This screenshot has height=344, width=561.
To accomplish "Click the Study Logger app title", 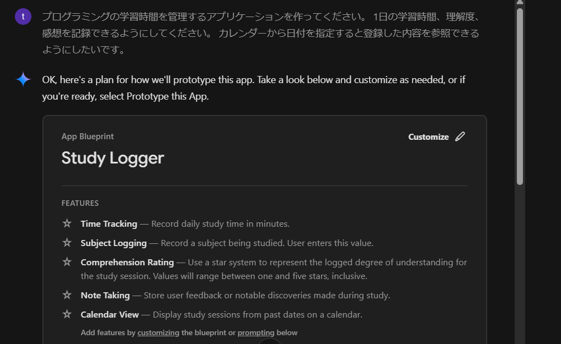I will [113, 158].
